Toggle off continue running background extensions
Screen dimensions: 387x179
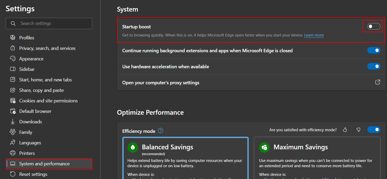pyautogui.click(x=374, y=50)
